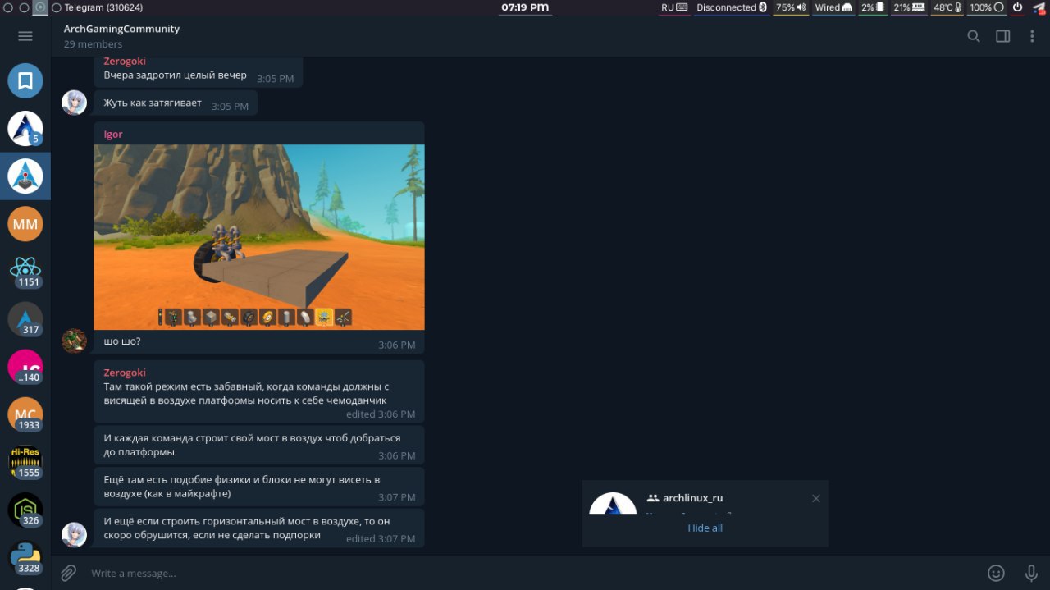The image size is (1050, 590).
Task: Open the MM avatar chat
Action: (x=25, y=224)
